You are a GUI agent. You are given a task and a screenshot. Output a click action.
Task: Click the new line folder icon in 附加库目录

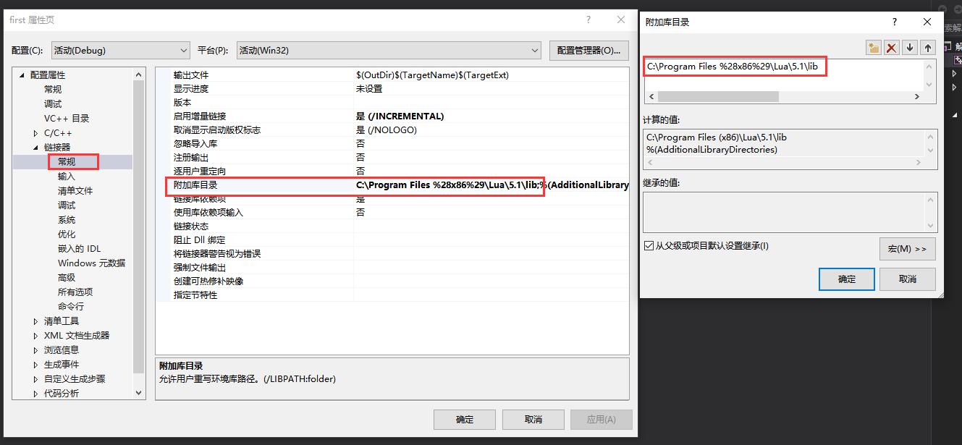(874, 48)
